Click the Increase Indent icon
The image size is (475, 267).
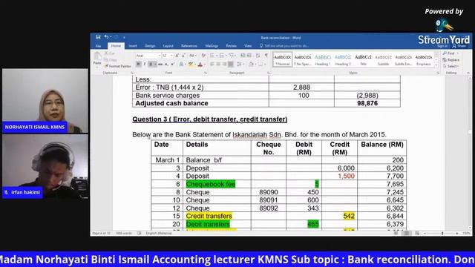[x=249, y=56]
